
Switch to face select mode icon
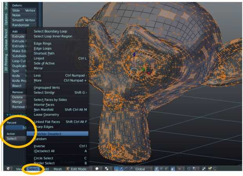click(x=167, y=169)
